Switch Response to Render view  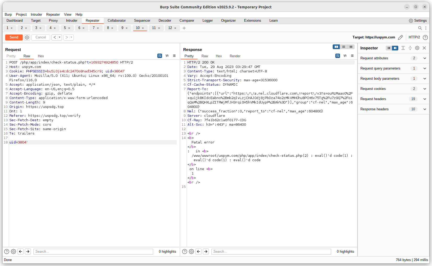tap(235, 56)
